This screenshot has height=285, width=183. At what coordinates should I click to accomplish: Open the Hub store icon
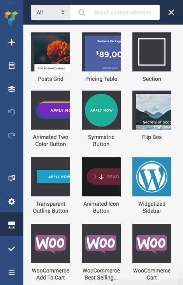point(12,225)
